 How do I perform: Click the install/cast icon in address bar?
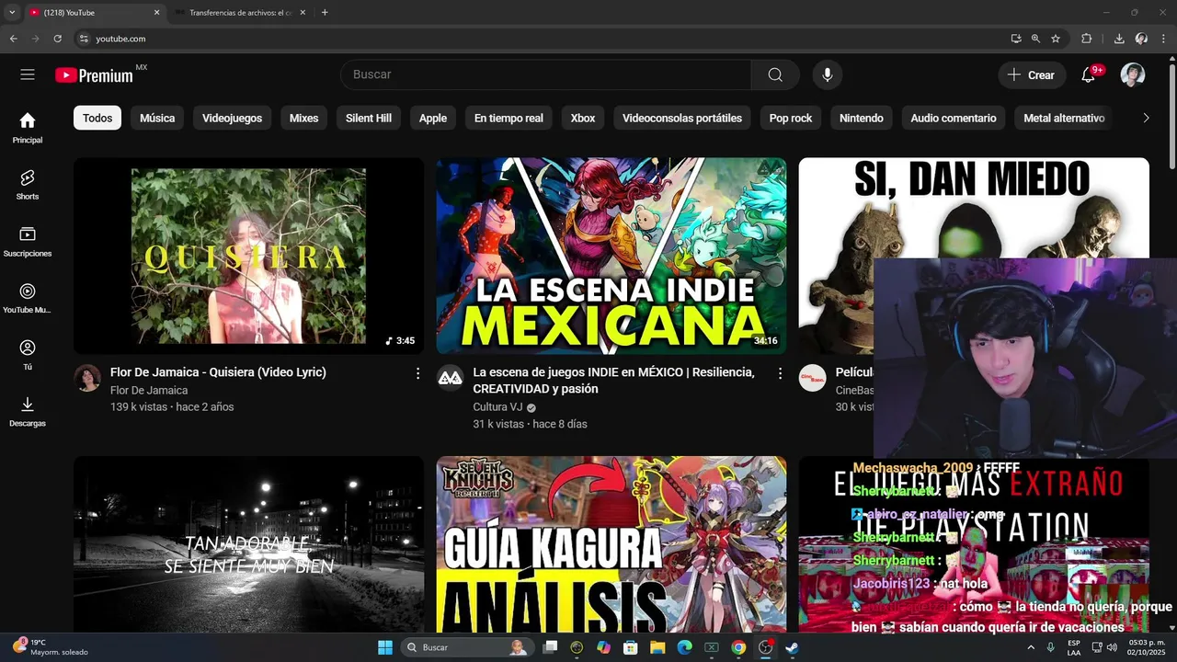tap(1015, 39)
